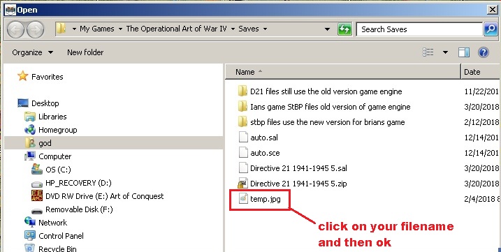
Task: Expand the arrow after My Games breadcrumb
Action: click(120, 29)
